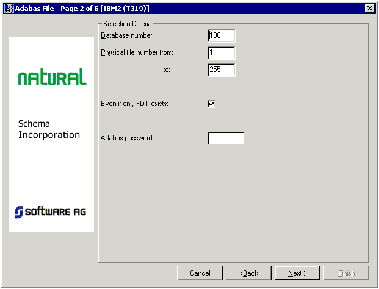Select the 'to' field containing 255
The height and width of the screenshot is (289, 379).
[221, 70]
